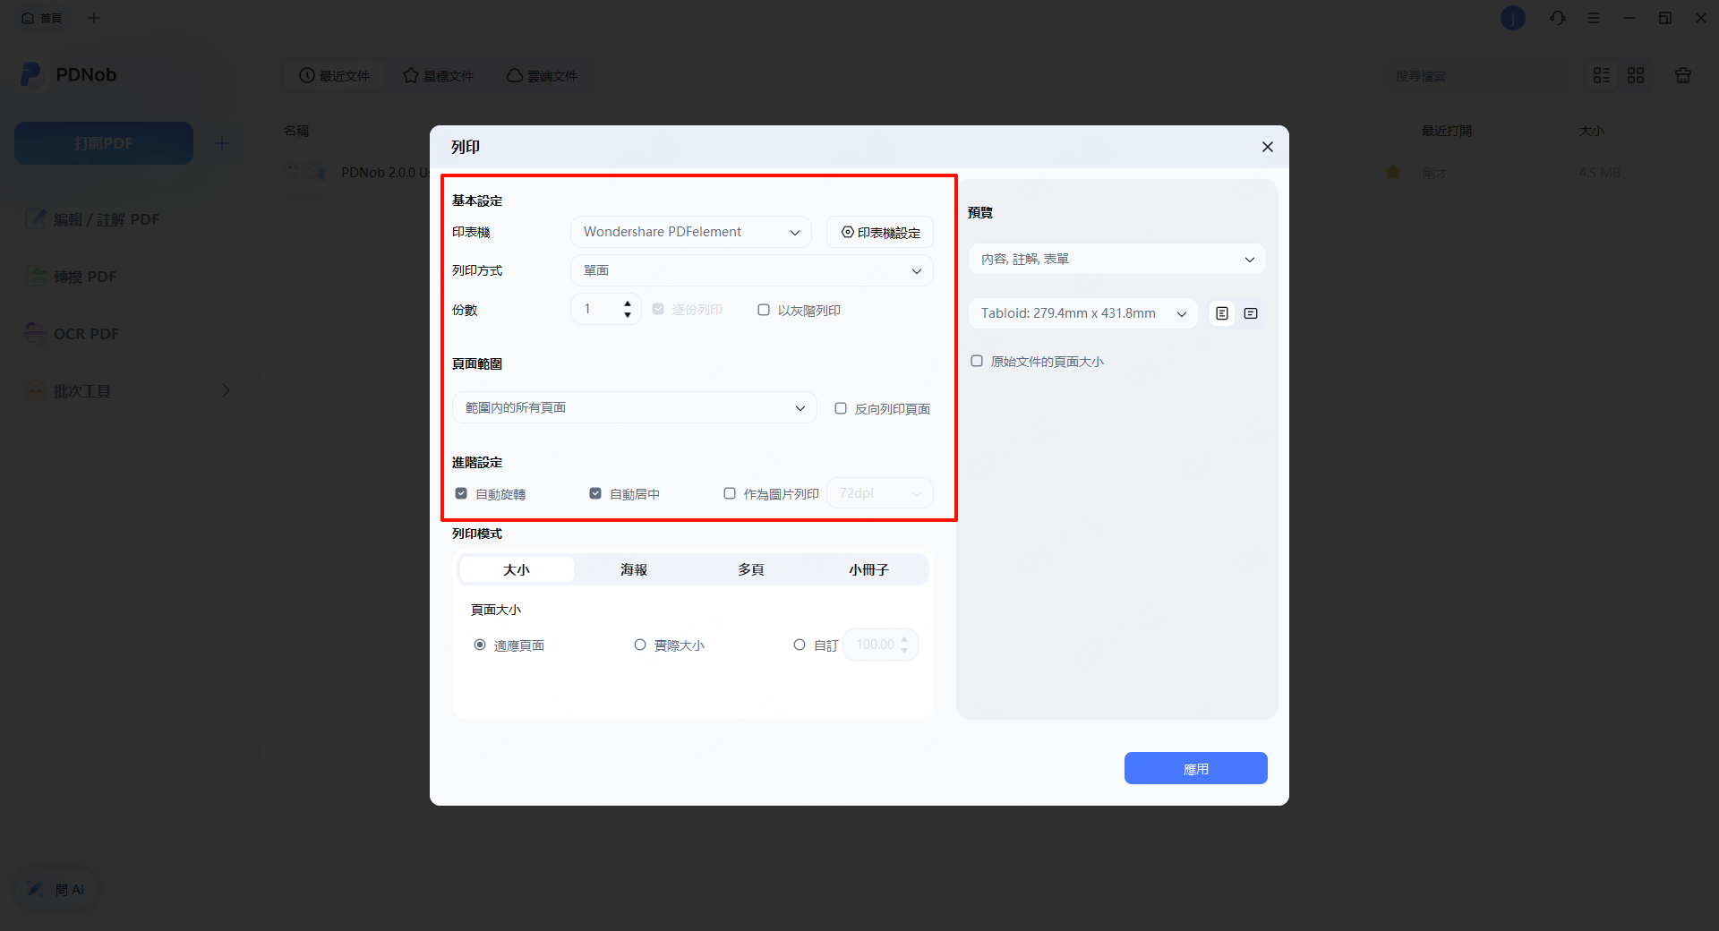Check the 反向列印頁面 option
This screenshot has height=931, width=1719.
tap(841, 408)
